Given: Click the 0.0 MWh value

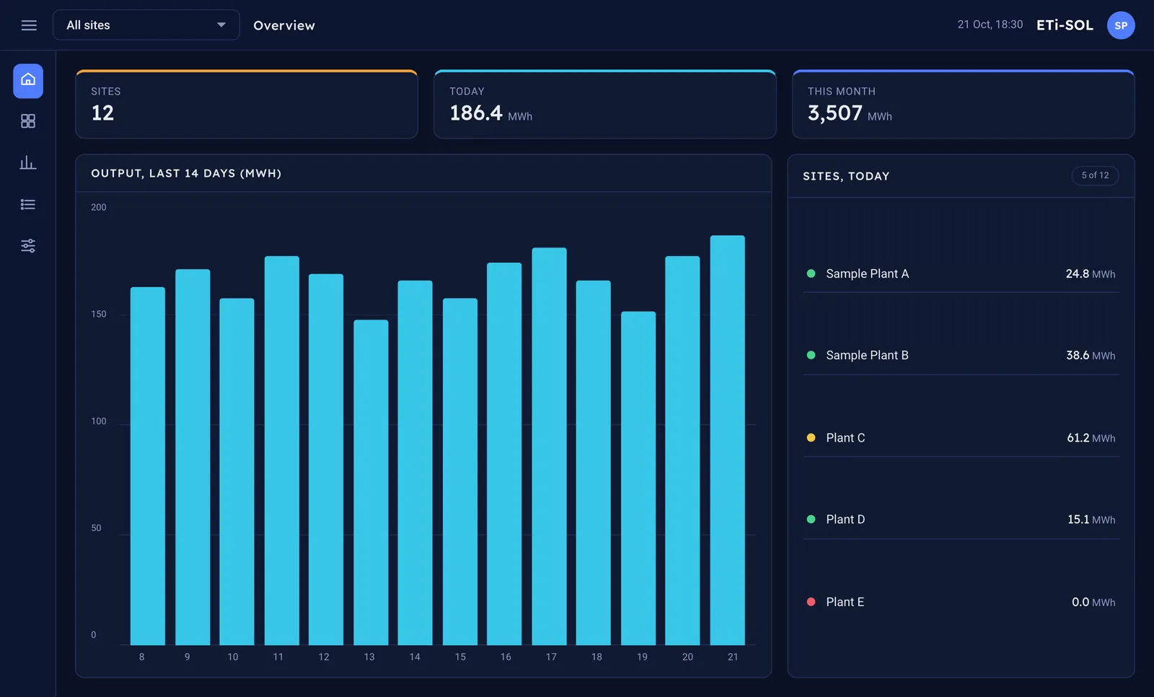Looking at the screenshot, I should [x=1093, y=602].
